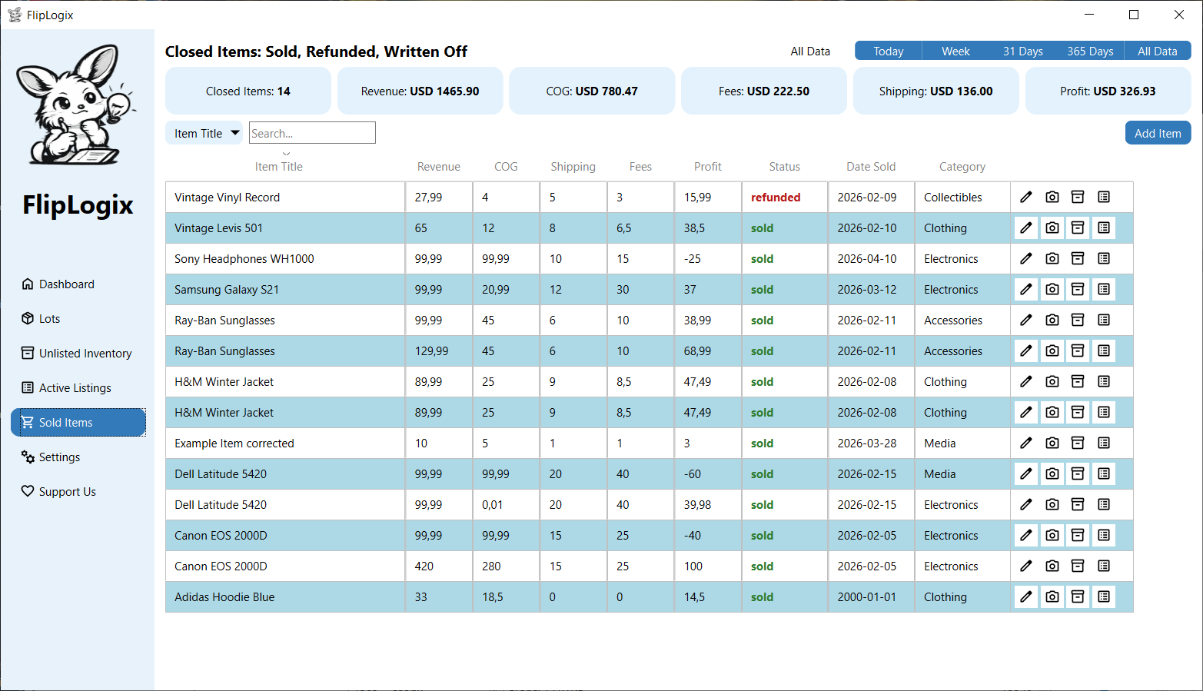Open the Dashboard page in sidebar
The height and width of the screenshot is (691, 1203).
(x=67, y=284)
